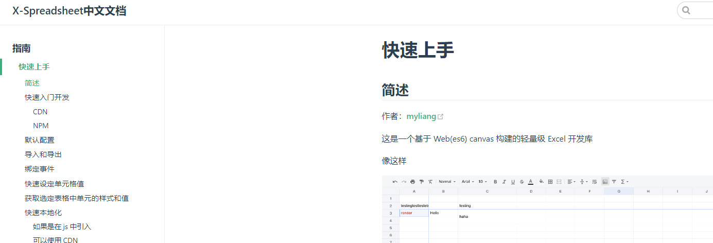This screenshot has width=713, height=243.
Task: Click the 指南 sidebar heading
Action: pos(22,48)
